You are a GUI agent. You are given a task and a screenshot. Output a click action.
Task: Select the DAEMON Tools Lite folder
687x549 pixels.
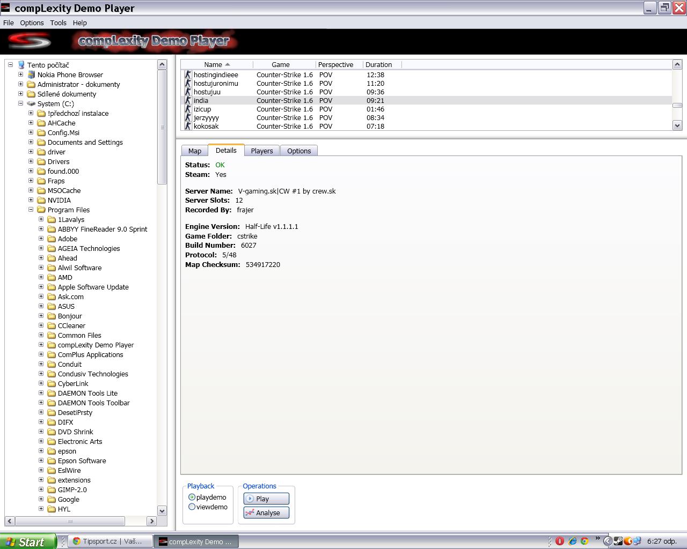(x=87, y=393)
